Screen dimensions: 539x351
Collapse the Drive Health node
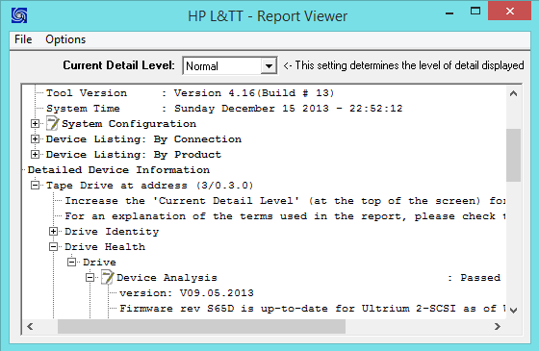tap(53, 246)
